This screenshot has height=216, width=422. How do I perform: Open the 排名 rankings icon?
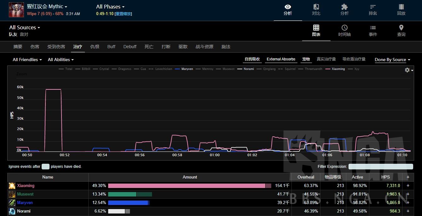tap(373, 10)
